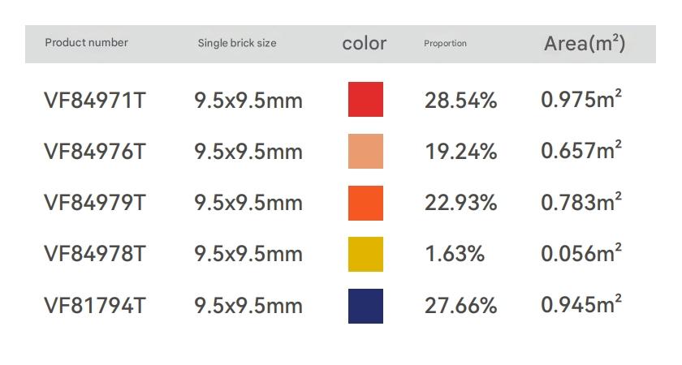This screenshot has height=365, width=682.
Task: Select the peach color swatch
Action: [x=365, y=152]
